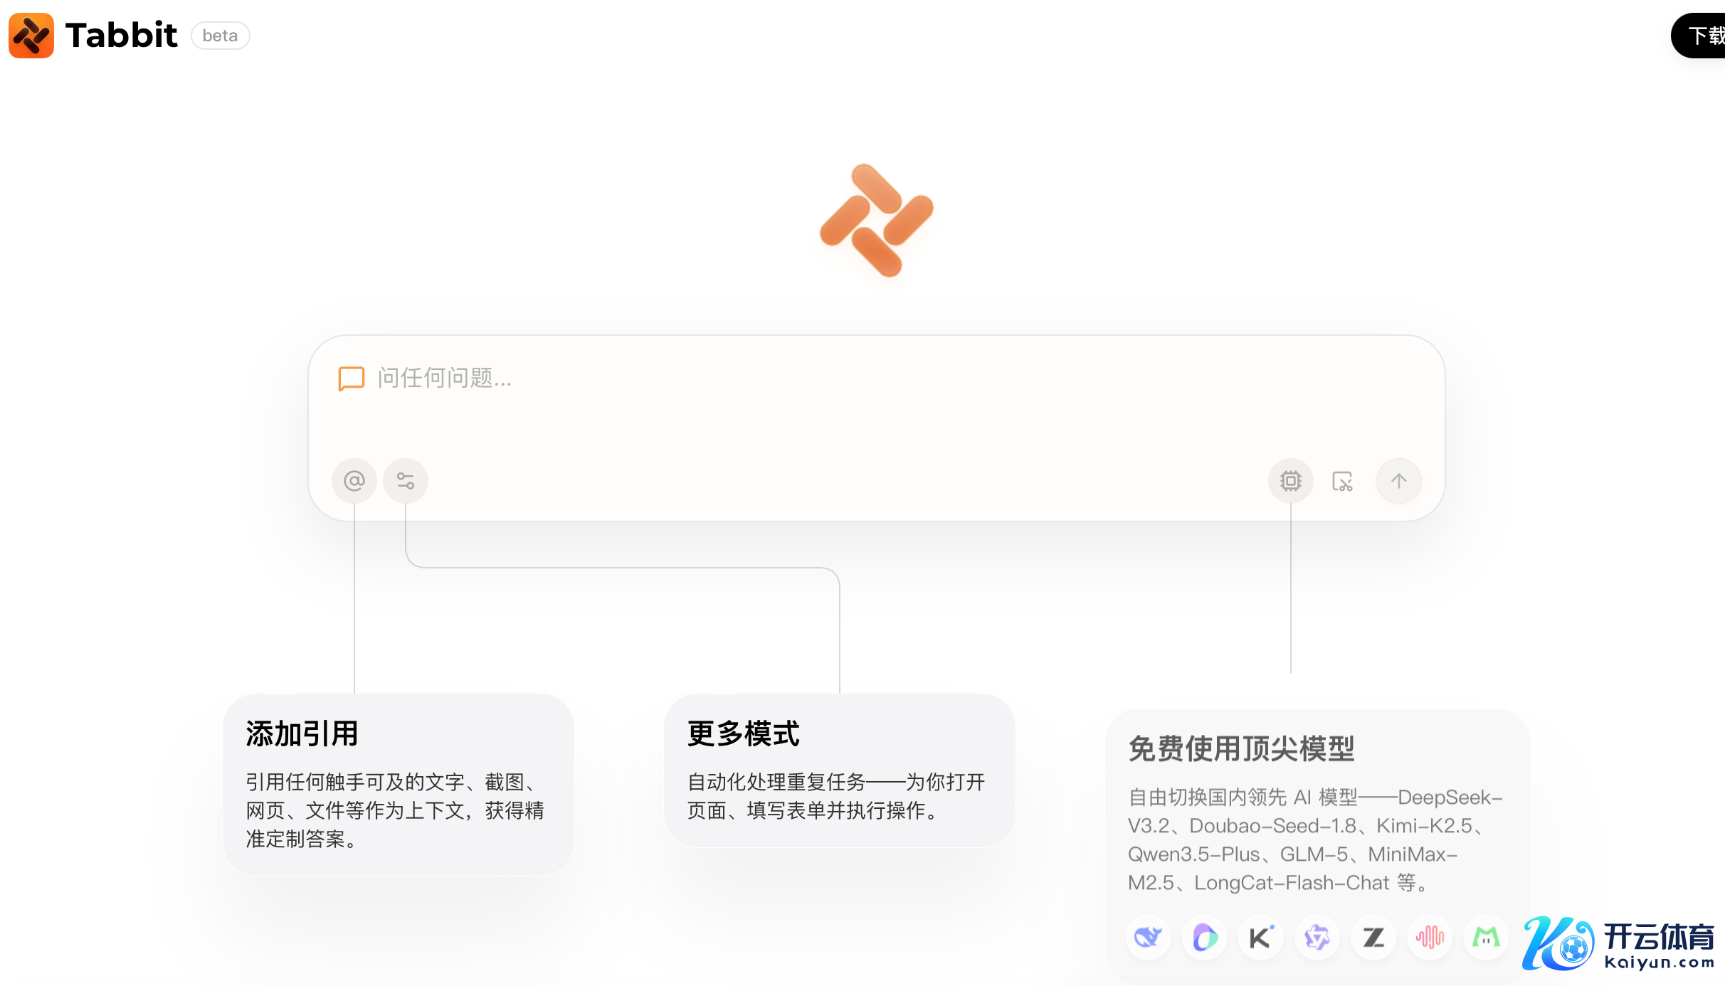Select the Qwen star model icon
Screen dimensions: 1725x986
point(1317,938)
